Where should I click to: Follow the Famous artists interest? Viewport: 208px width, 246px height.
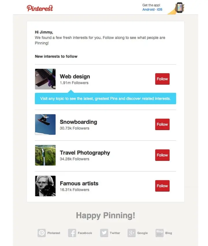click(162, 186)
